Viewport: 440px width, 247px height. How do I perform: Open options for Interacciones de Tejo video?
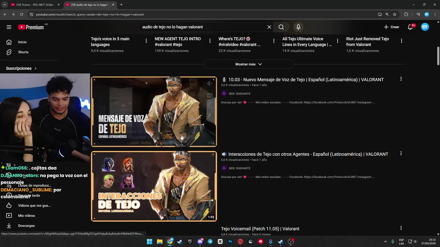tap(401, 154)
